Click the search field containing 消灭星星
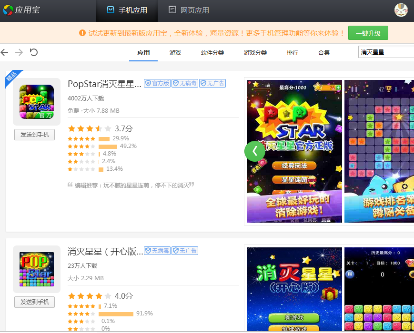 [x=386, y=52]
